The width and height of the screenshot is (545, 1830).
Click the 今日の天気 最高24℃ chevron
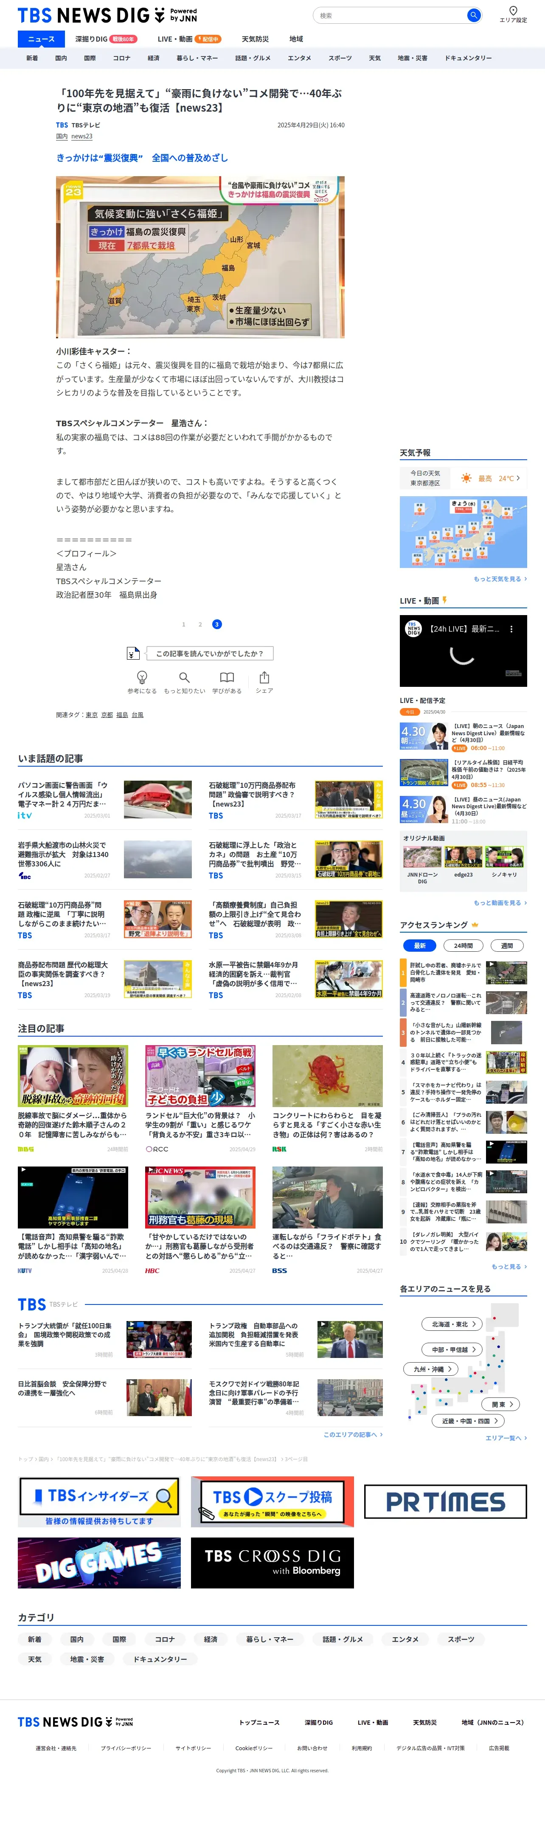518,478
